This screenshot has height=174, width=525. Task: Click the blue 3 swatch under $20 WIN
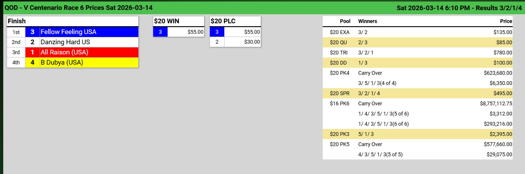click(160, 32)
